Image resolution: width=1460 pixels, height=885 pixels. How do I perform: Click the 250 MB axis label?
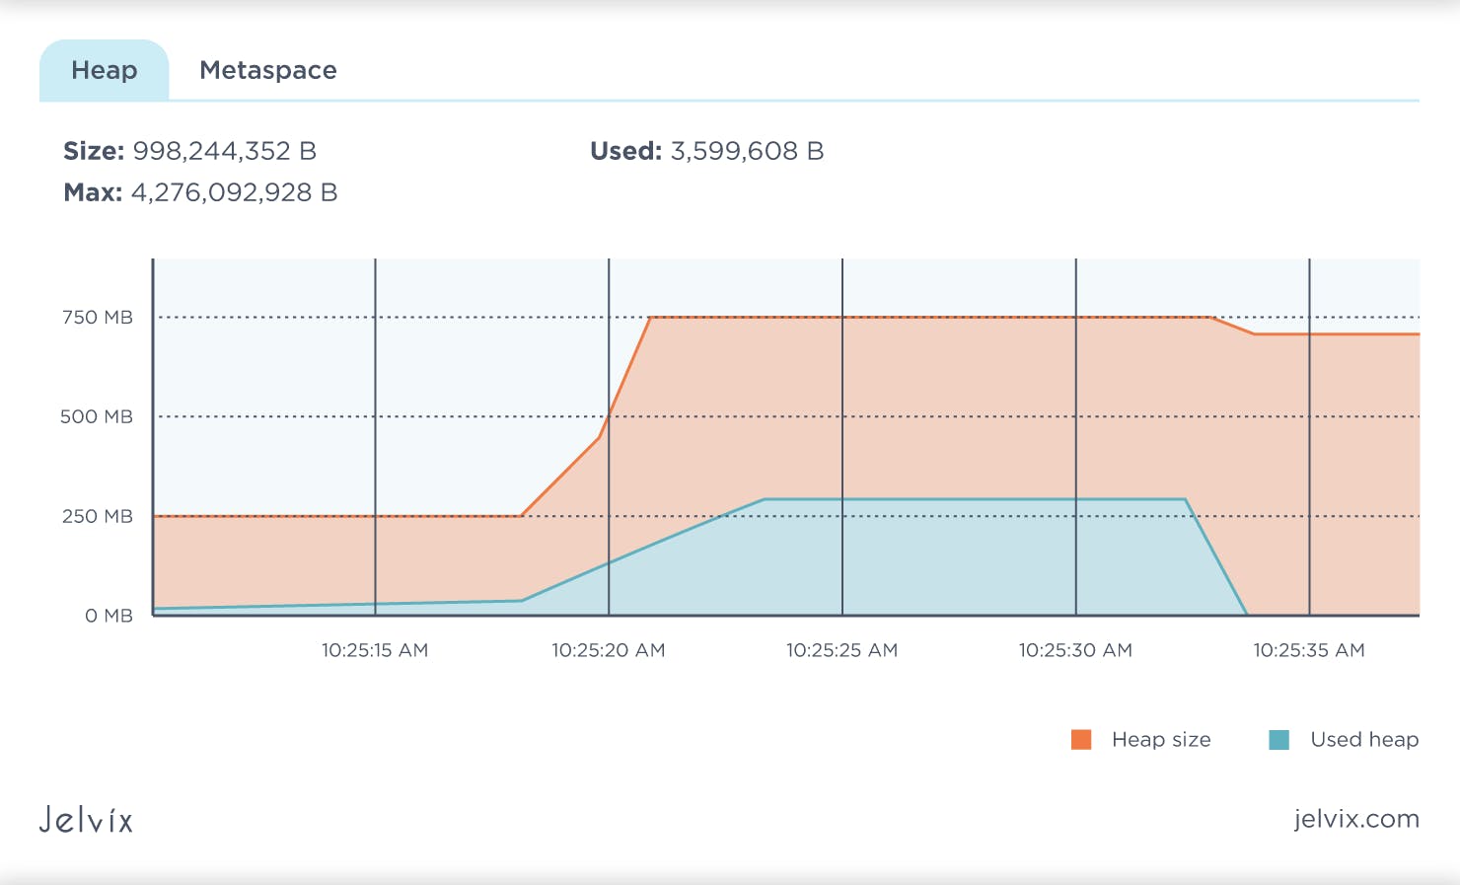97,516
